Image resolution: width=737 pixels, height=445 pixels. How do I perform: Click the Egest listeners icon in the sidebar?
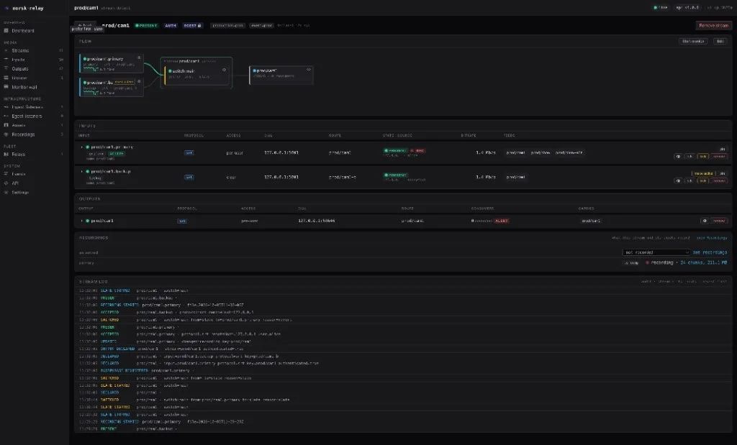(6, 116)
